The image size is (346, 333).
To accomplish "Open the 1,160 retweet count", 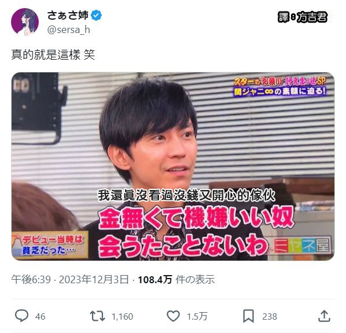I will click(x=123, y=316).
